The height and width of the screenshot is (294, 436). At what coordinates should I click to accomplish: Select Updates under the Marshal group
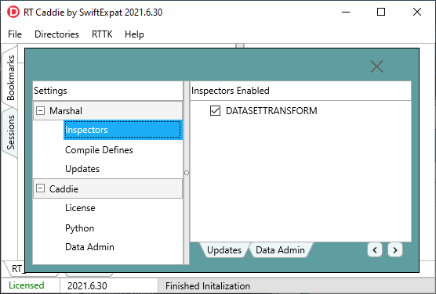(82, 169)
